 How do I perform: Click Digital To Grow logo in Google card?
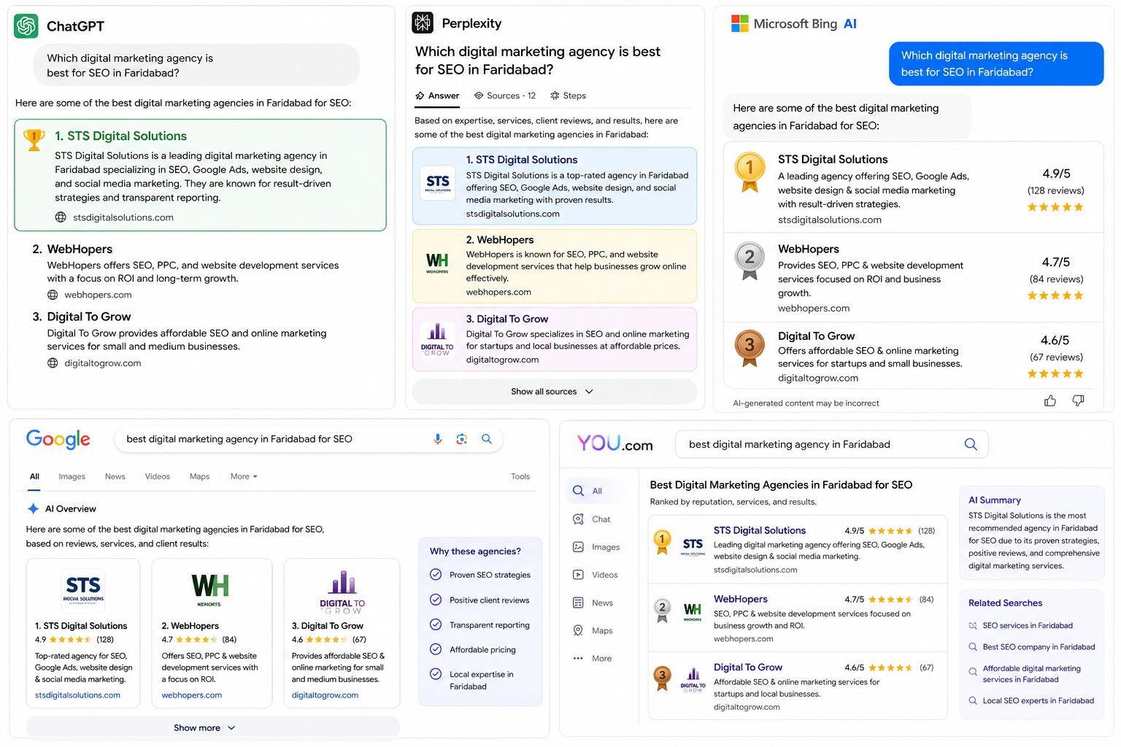tap(342, 592)
